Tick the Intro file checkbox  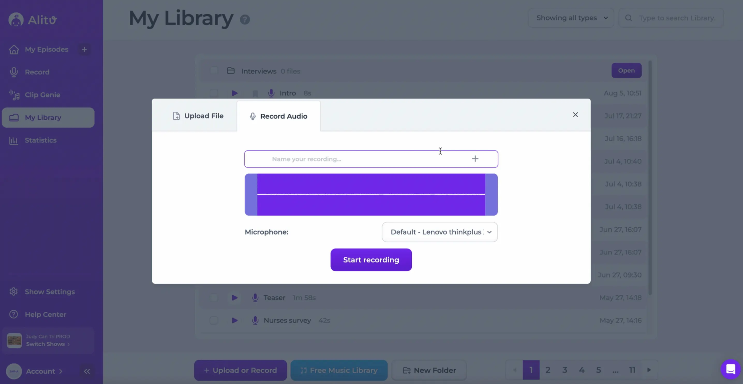[214, 93]
